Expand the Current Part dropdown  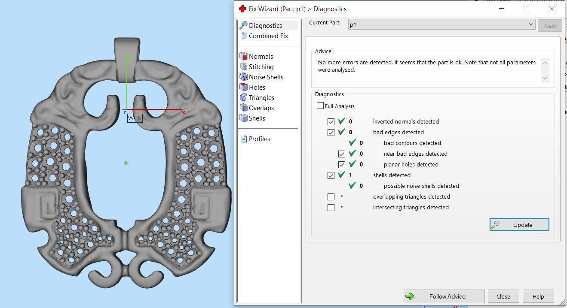[531, 25]
